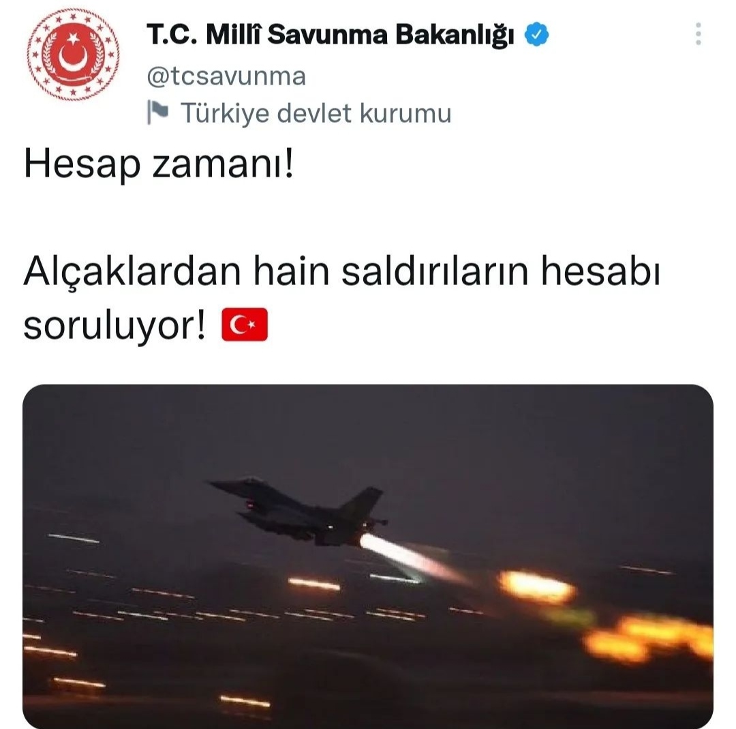This screenshot has width=736, height=729.
Task: Click the word Alçaklardan in the tweet
Action: [x=132, y=271]
